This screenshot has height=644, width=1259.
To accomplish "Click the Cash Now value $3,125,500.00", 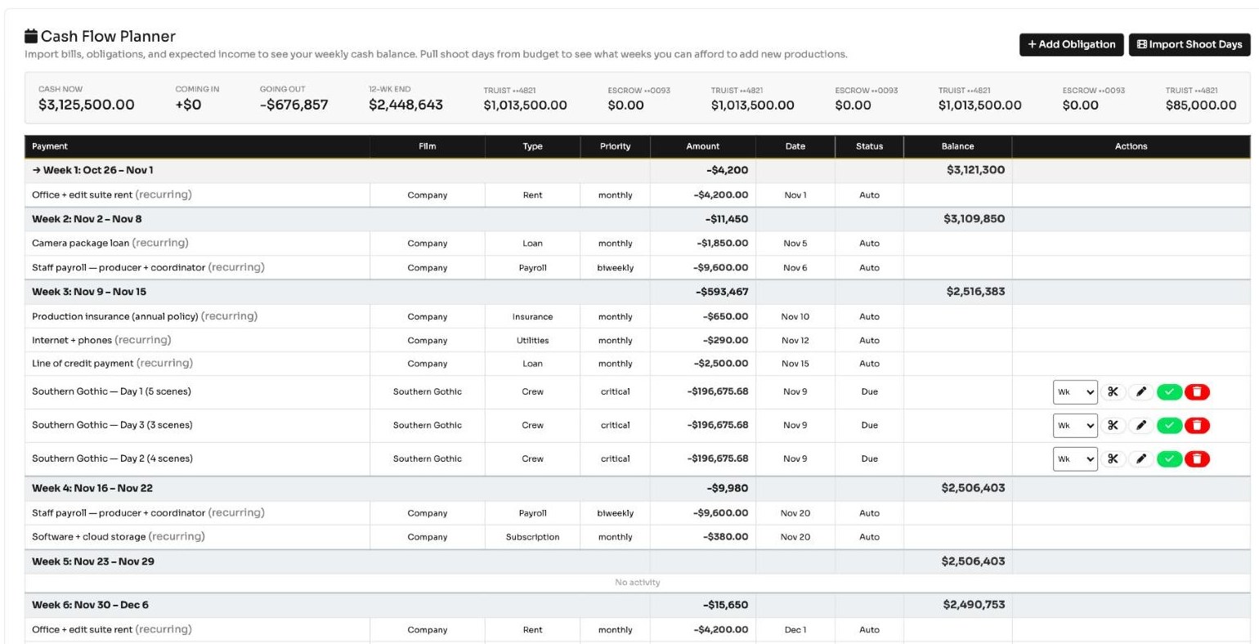I will [86, 105].
